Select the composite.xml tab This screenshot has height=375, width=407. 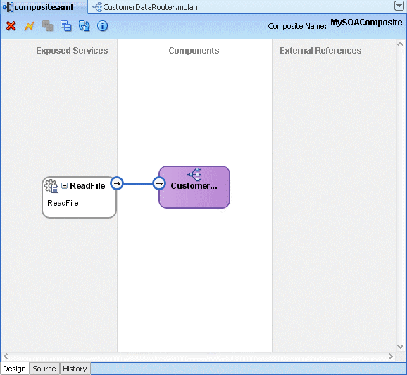click(39, 7)
